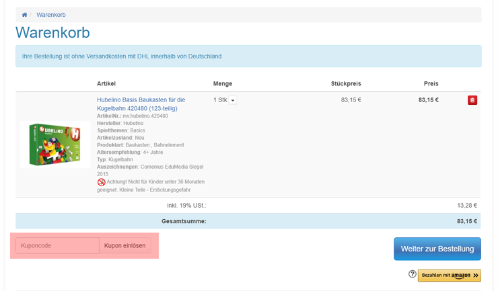Redeem coupon with Kupon einlösen

pyautogui.click(x=124, y=245)
